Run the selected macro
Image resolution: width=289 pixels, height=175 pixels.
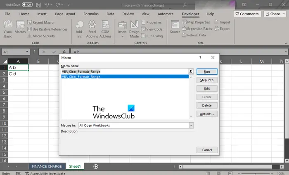click(x=207, y=72)
